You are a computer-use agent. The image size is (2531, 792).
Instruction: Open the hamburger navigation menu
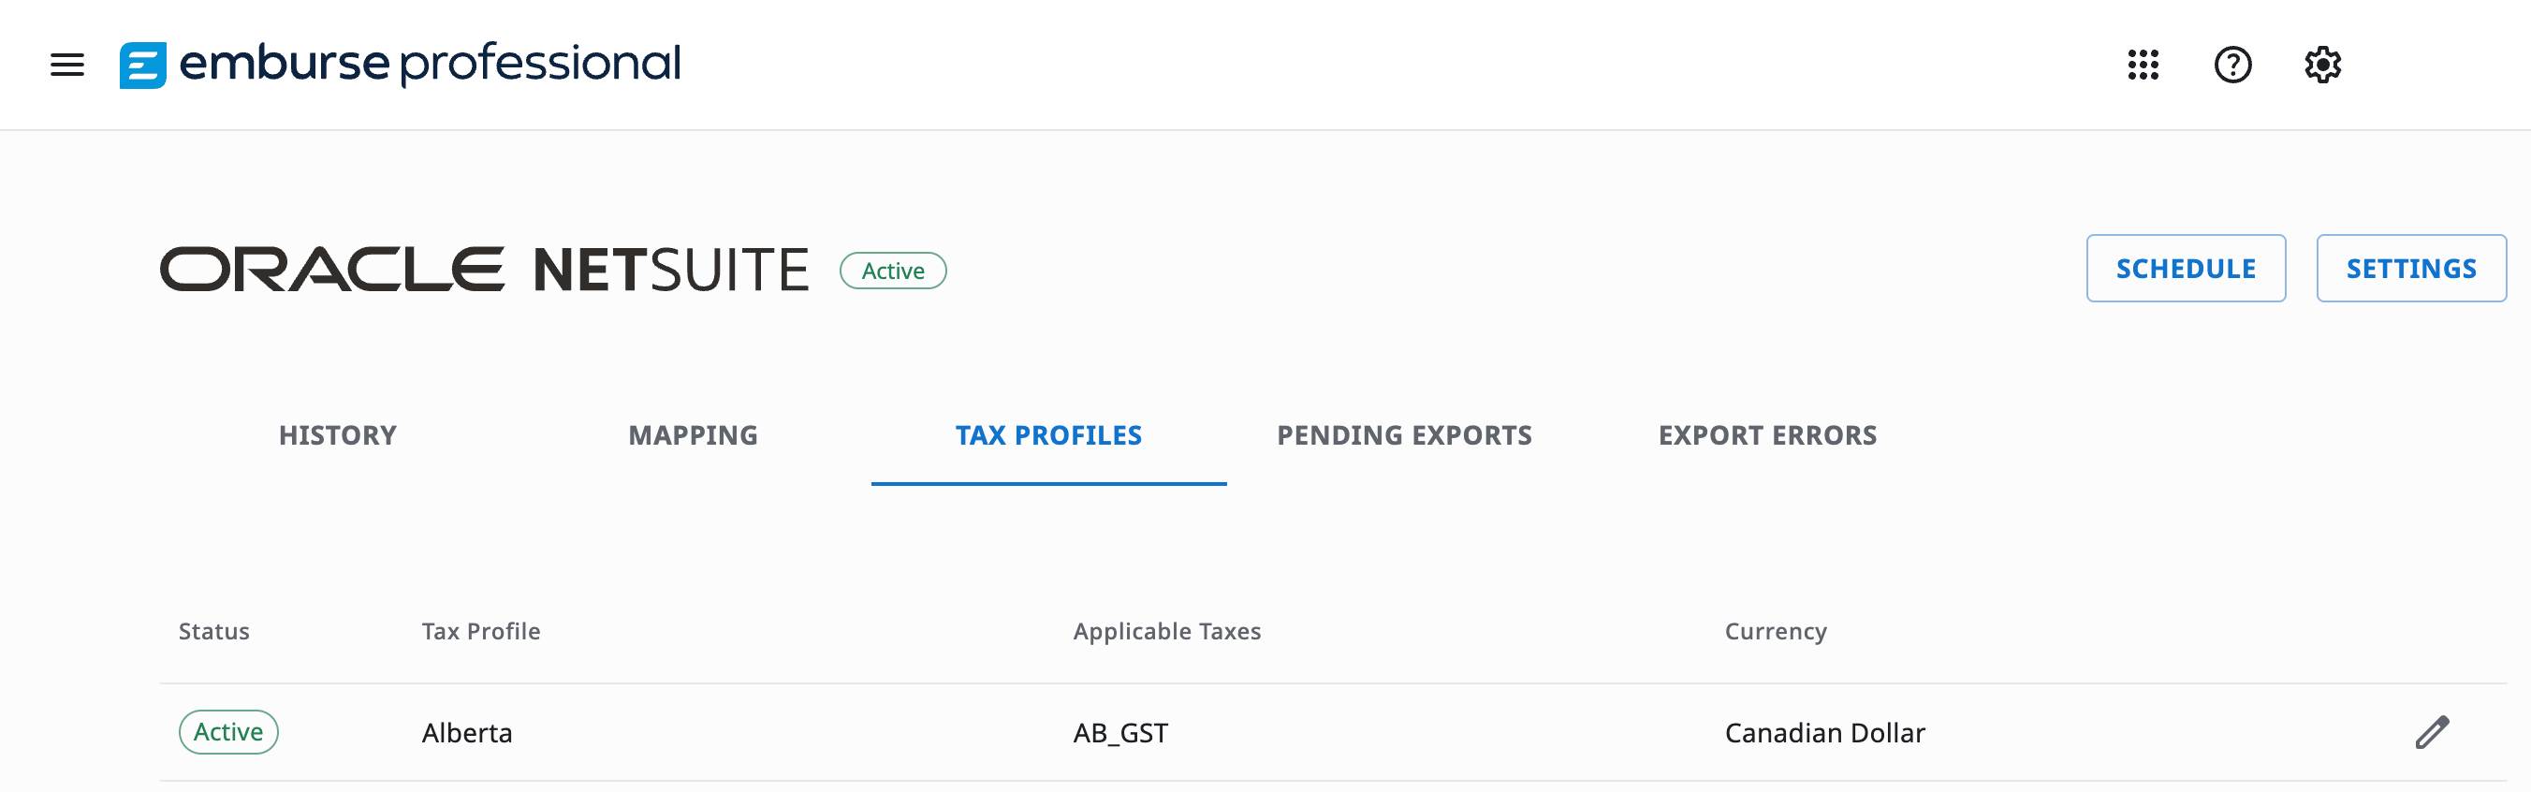66,65
